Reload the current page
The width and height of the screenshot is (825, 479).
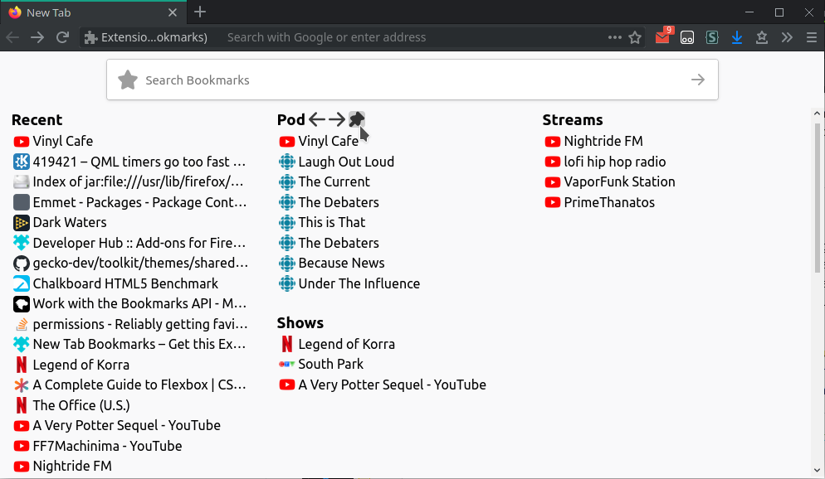(62, 37)
